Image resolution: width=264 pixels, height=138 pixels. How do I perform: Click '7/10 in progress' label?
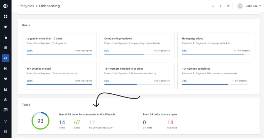coord(240,81)
